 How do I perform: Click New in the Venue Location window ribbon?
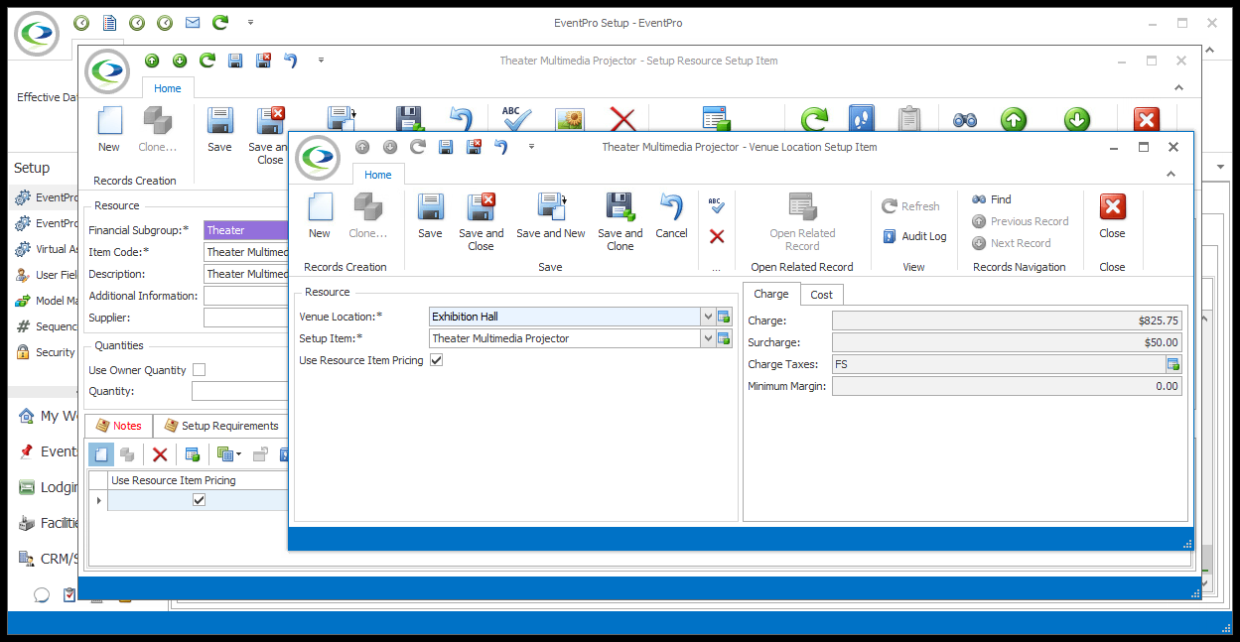320,216
